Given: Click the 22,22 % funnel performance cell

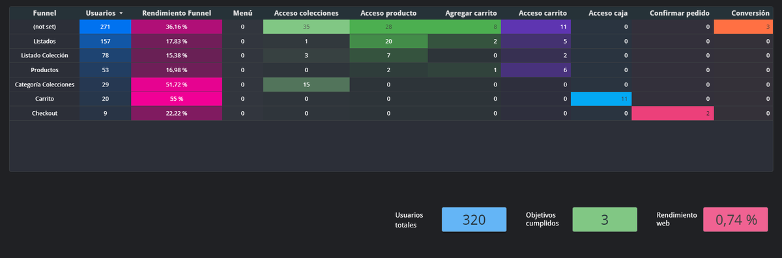Looking at the screenshot, I should point(177,113).
